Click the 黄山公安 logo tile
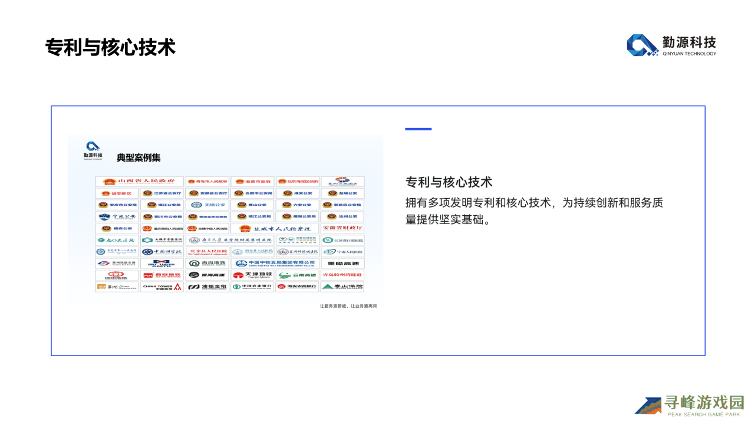The width and height of the screenshot is (748, 421). (252, 205)
